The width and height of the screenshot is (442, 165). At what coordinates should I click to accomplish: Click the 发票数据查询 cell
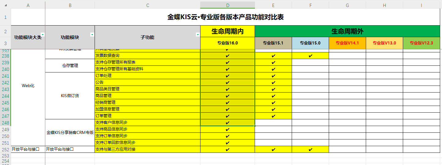(x=148, y=56)
